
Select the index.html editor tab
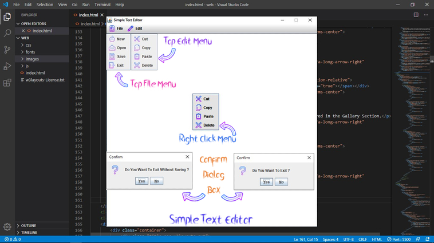[88, 15]
